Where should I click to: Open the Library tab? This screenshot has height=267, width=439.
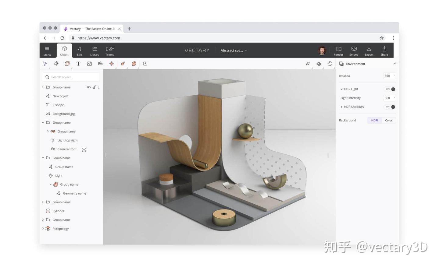pos(95,51)
